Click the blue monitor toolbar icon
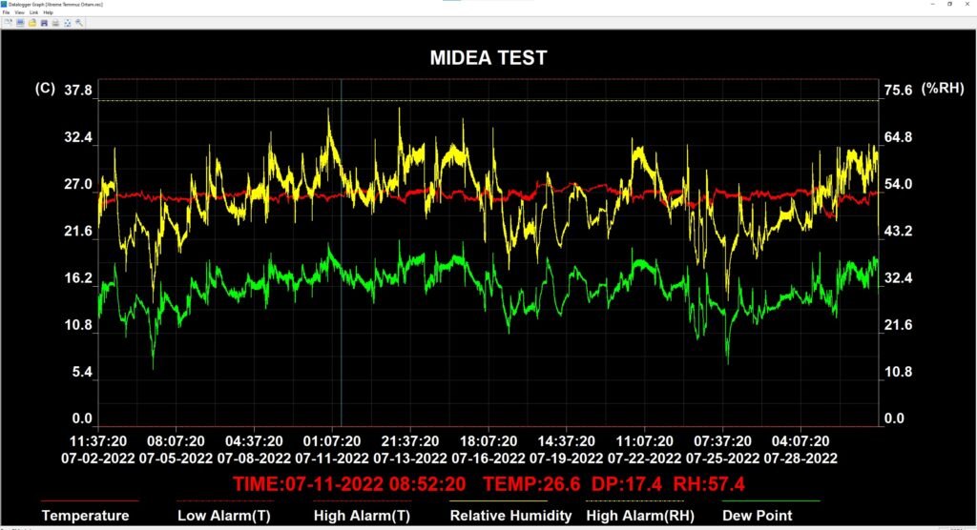The image size is (977, 530). pyautogui.click(x=20, y=23)
